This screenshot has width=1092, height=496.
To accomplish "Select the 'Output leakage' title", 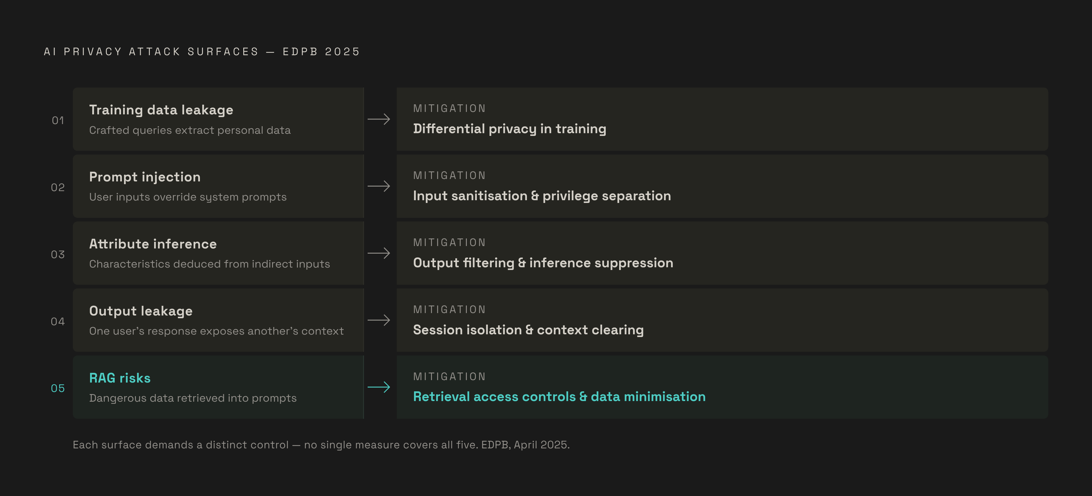I will pos(141,311).
